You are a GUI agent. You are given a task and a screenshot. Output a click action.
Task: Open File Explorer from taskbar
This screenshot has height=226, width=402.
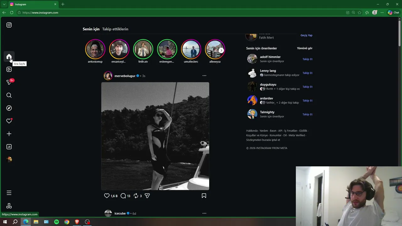(x=36, y=222)
